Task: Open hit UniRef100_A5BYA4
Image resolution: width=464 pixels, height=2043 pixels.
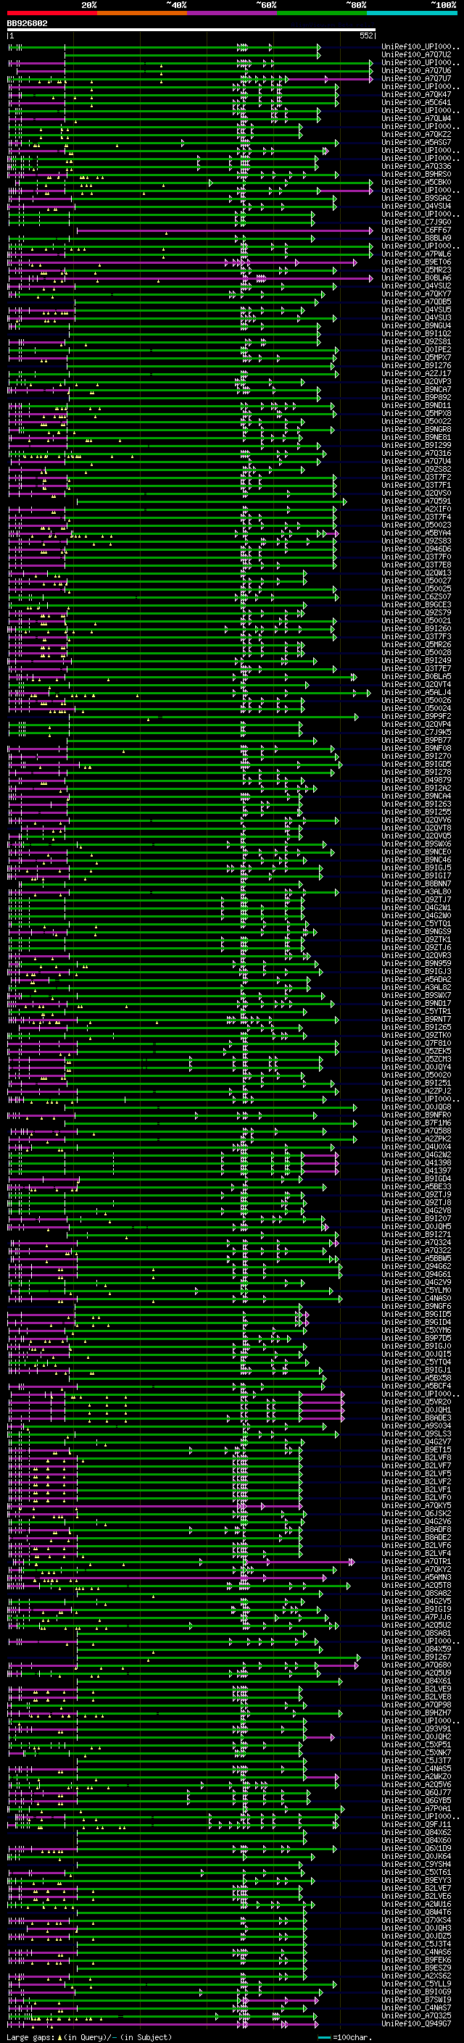Action: pyautogui.click(x=416, y=533)
